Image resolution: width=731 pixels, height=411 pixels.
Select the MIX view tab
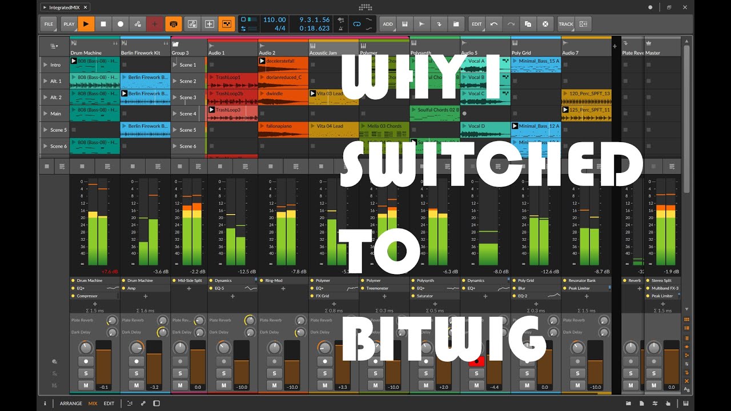(93, 403)
